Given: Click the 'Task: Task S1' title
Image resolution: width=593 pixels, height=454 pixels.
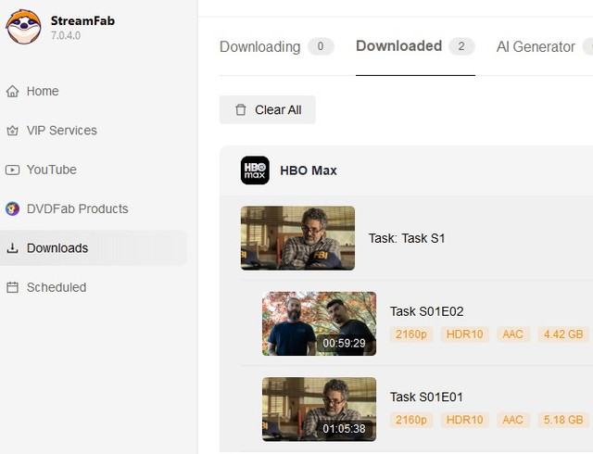Looking at the screenshot, I should click(407, 238).
